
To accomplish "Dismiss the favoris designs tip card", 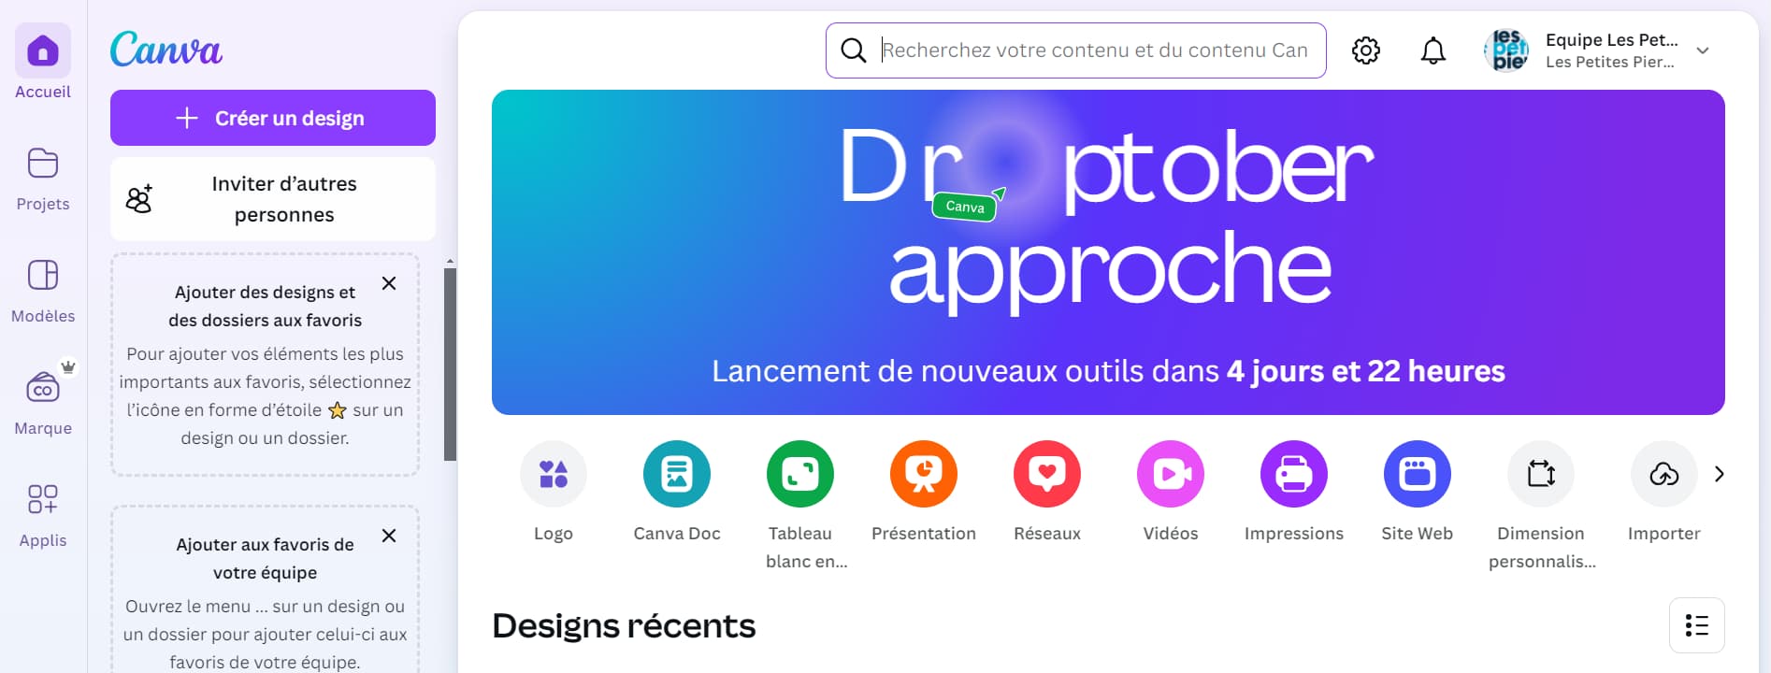I will (389, 283).
